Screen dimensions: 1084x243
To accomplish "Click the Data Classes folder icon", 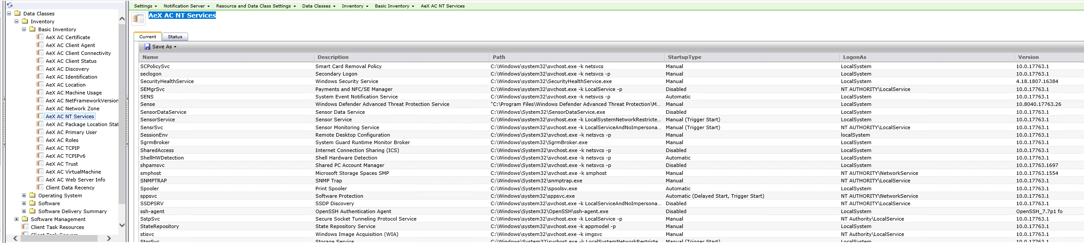I will pyautogui.click(x=17, y=14).
